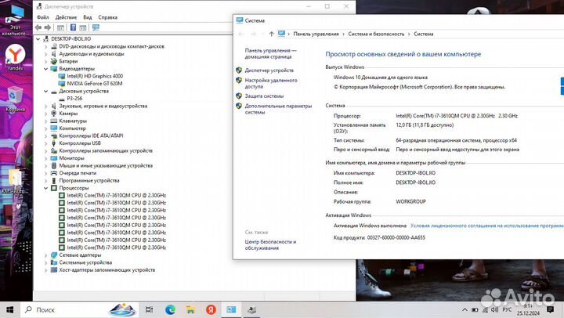
Task: Click Система и безопасность breadcrumb
Action: point(376,34)
